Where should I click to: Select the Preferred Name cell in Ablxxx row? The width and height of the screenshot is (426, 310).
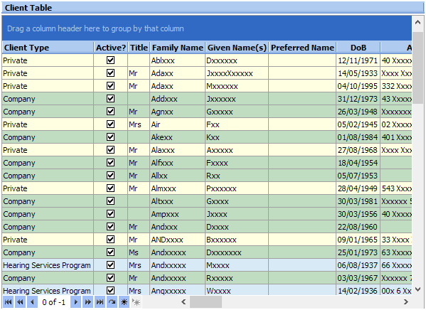click(302, 60)
